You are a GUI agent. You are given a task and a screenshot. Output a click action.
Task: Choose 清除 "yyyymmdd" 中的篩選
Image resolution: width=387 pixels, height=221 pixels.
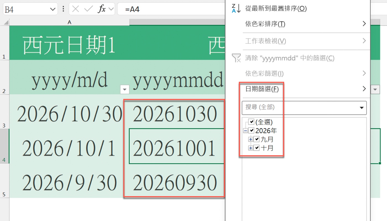point(298,58)
